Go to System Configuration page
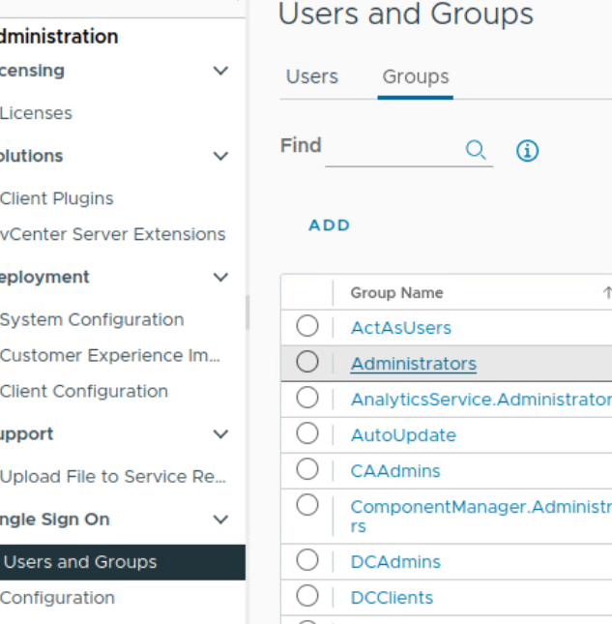 tap(92, 319)
